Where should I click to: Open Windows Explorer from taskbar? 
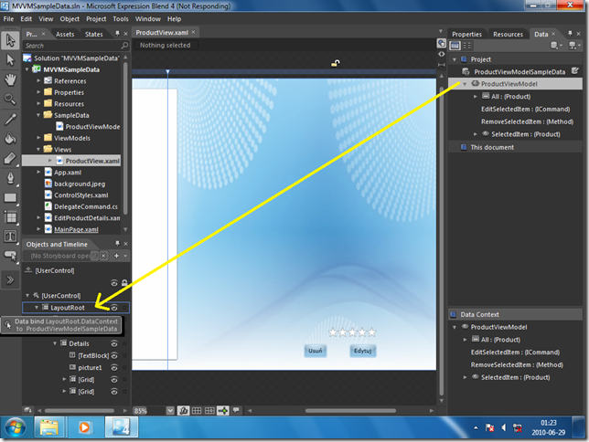click(x=49, y=427)
